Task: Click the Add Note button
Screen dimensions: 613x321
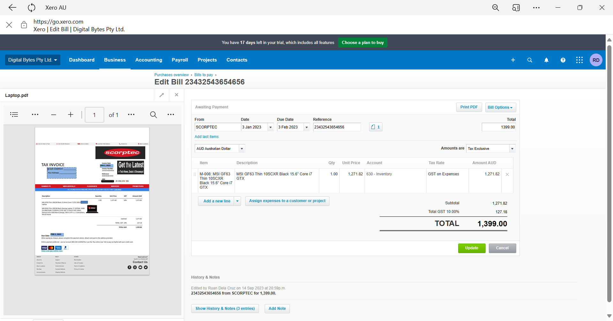Action: [x=277, y=309]
